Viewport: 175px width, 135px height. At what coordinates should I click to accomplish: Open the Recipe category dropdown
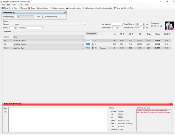pyautogui.click(x=25, y=17)
